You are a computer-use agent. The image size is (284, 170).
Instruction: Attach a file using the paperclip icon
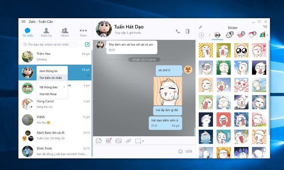(128, 141)
